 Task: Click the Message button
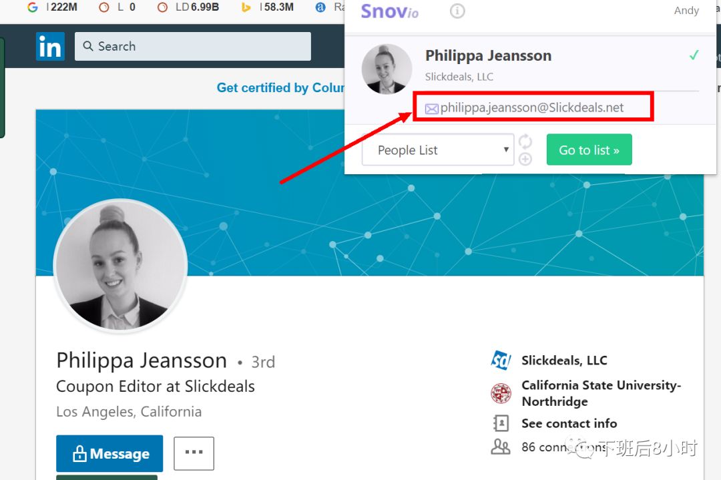pyautogui.click(x=109, y=454)
